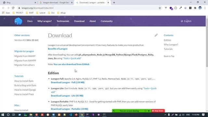208x117 pixels.
Task: Click Download Laragon - Portable (18 MB)
Action: click(x=70, y=109)
